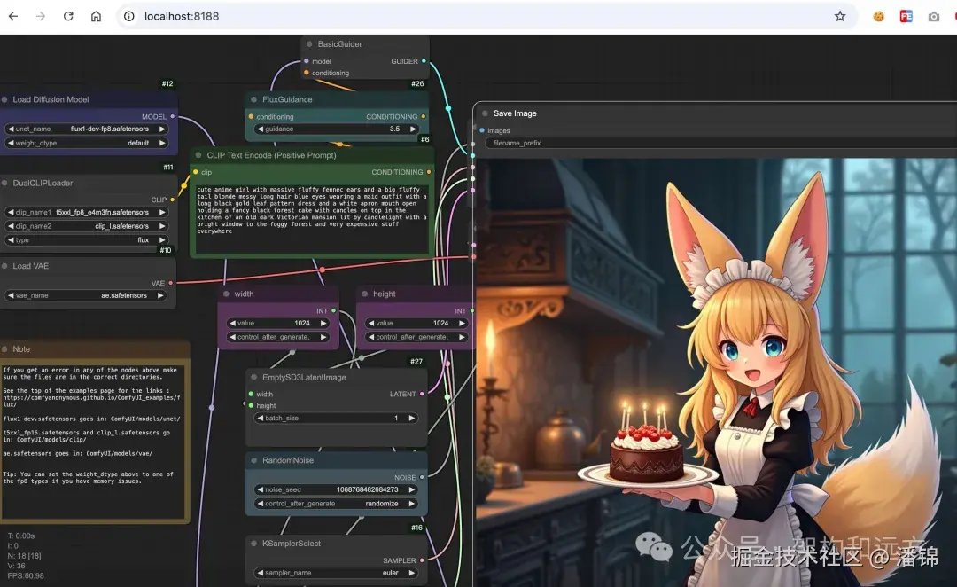Viewport: 957px width, 587px height.
Task: Click the DualCLIPLoader CLIP output port
Action: (x=173, y=200)
